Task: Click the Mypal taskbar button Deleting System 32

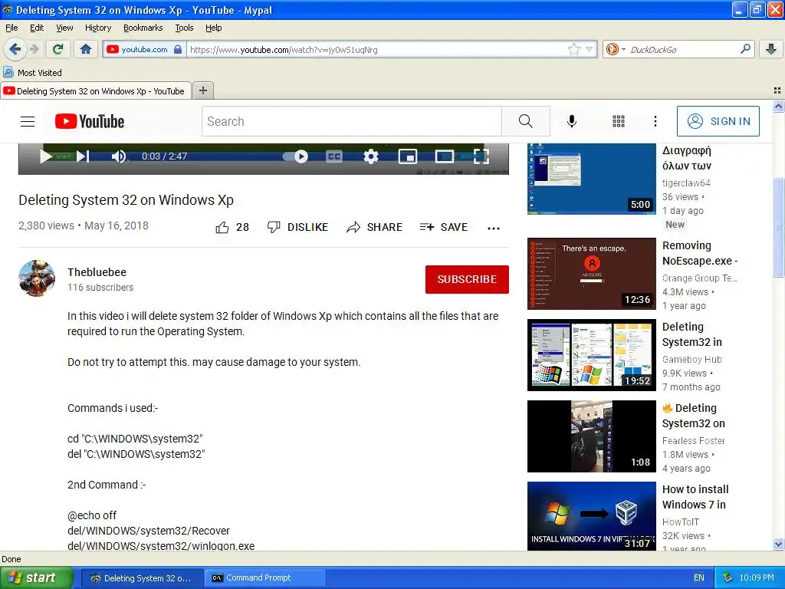Action: [143, 578]
